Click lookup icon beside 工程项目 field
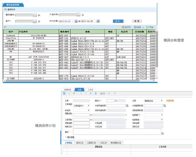 (91, 120)
